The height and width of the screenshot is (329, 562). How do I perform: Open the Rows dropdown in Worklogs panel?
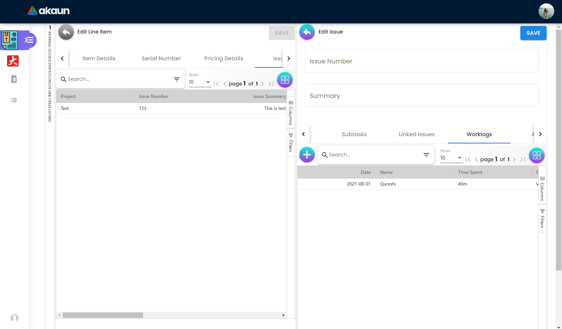(451, 158)
